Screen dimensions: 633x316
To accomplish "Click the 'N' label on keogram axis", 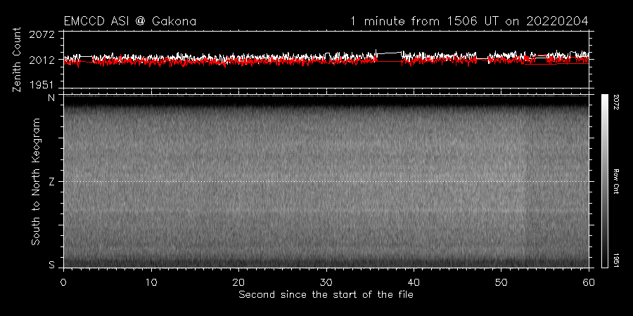I will (51, 98).
